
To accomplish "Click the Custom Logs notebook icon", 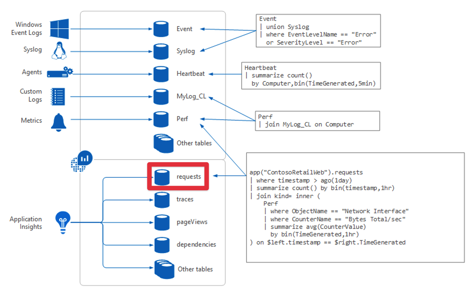I will tap(58, 96).
